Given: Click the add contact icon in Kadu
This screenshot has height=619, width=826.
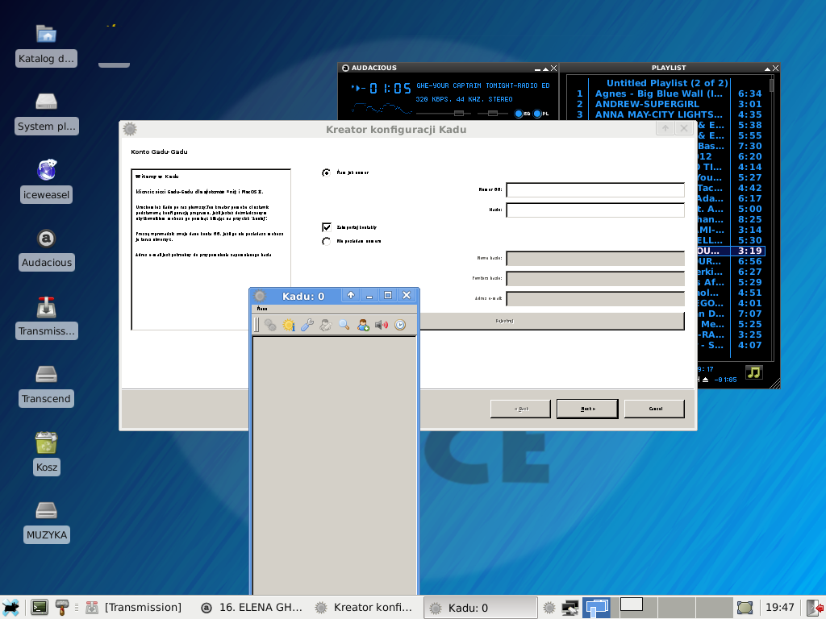Looking at the screenshot, I should [363, 326].
